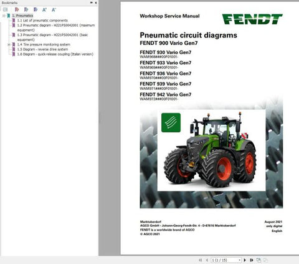The width and height of the screenshot is (299, 264).
Task: Click the purple bookmark icon beside 1.6 entry
Action: coord(14,54)
